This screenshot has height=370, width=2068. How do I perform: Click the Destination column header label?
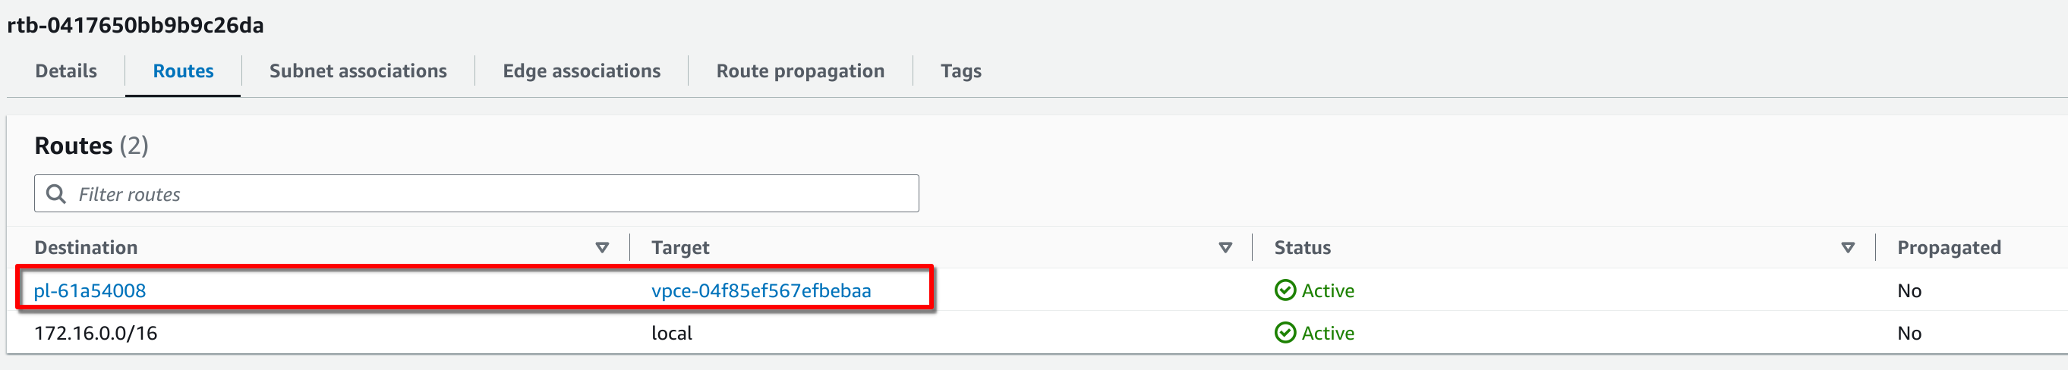coord(86,248)
